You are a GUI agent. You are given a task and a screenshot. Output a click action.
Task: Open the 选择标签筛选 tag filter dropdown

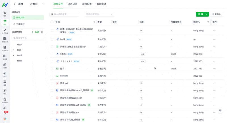pyautogui.click(x=99, y=14)
